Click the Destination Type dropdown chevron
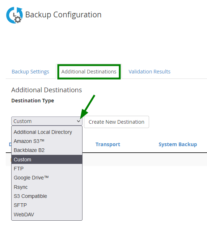This screenshot has height=229, width=207. [x=79, y=121]
